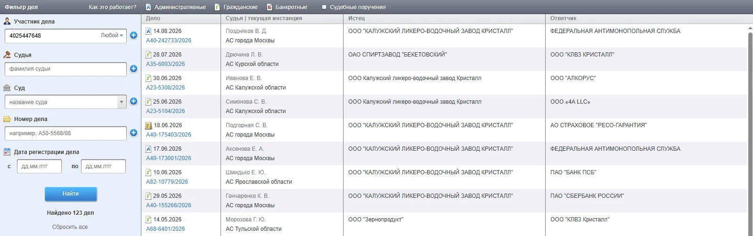The height and width of the screenshot is (236, 753).
Task: Click the Сбросить все reset link
Action: point(70,227)
